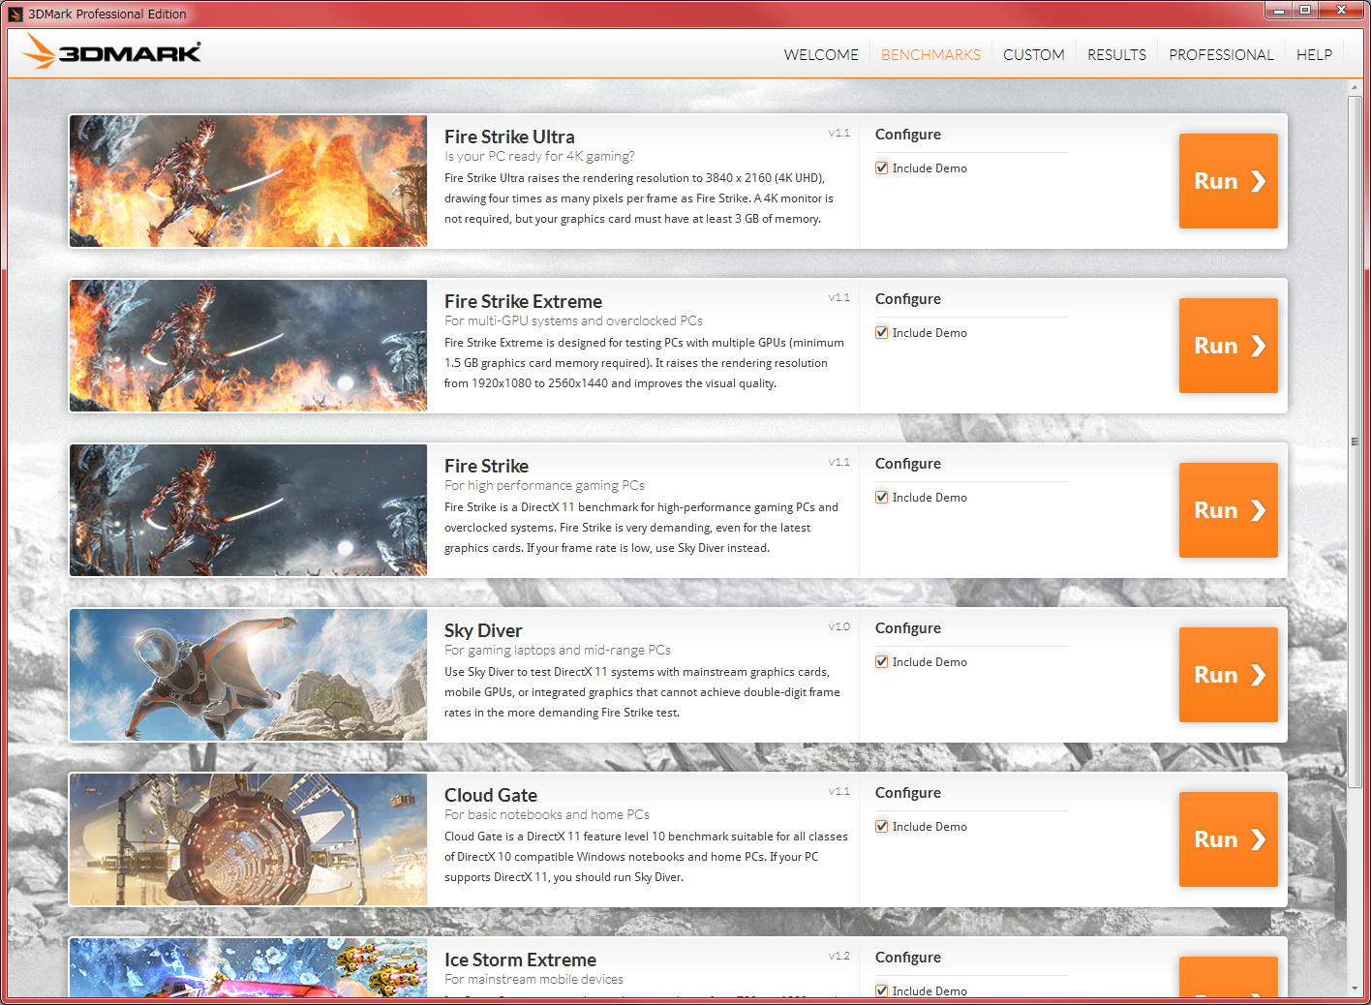Screen dimensions: 1371x1005
Task: Open the WELCOME tab
Action: pyautogui.click(x=821, y=55)
